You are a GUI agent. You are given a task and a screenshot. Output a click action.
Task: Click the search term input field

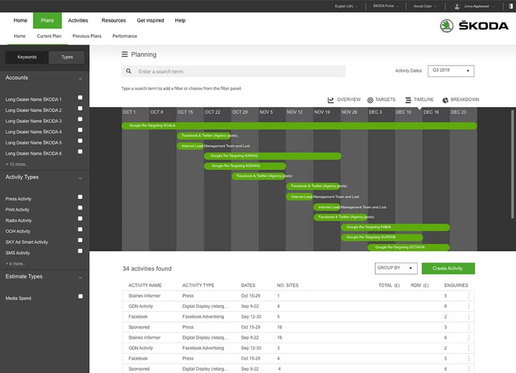click(233, 71)
